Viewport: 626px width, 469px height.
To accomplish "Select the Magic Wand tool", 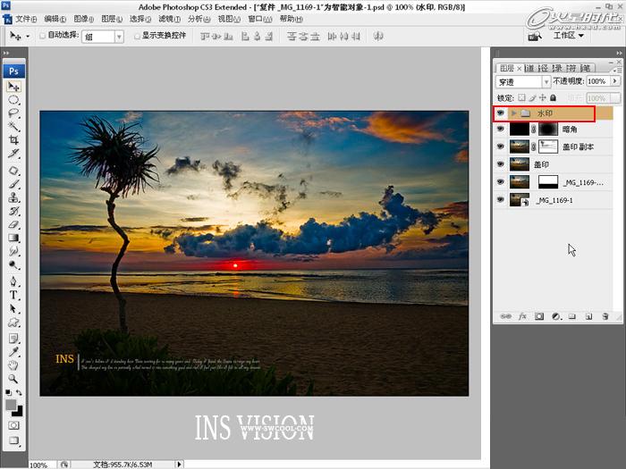I will (x=13, y=127).
